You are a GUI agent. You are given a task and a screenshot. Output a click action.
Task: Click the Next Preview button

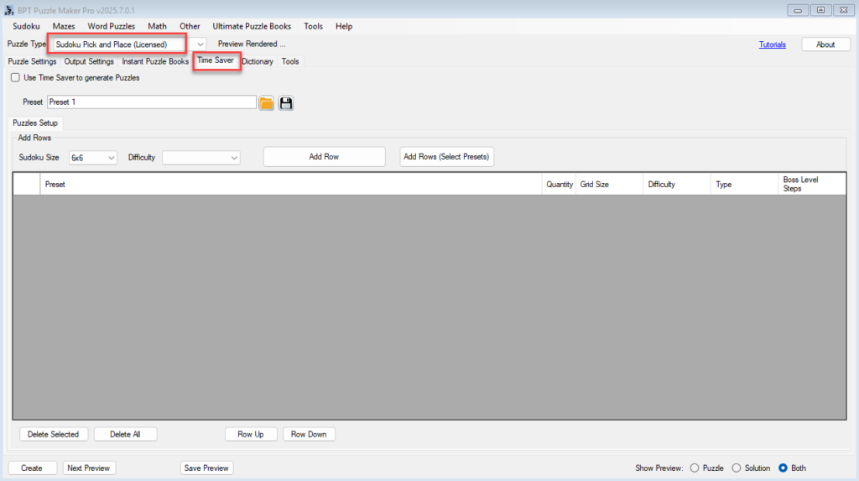click(x=89, y=468)
